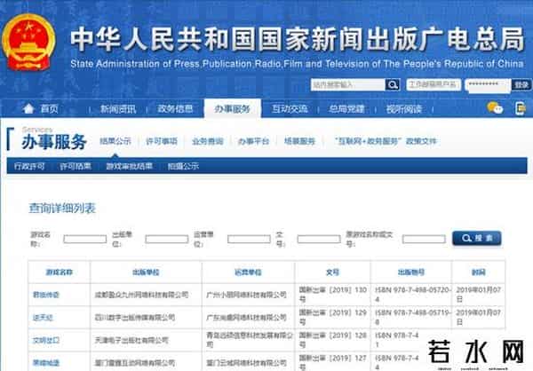Click the 游戏名称 column header
533x371 pixels.
pos(60,272)
